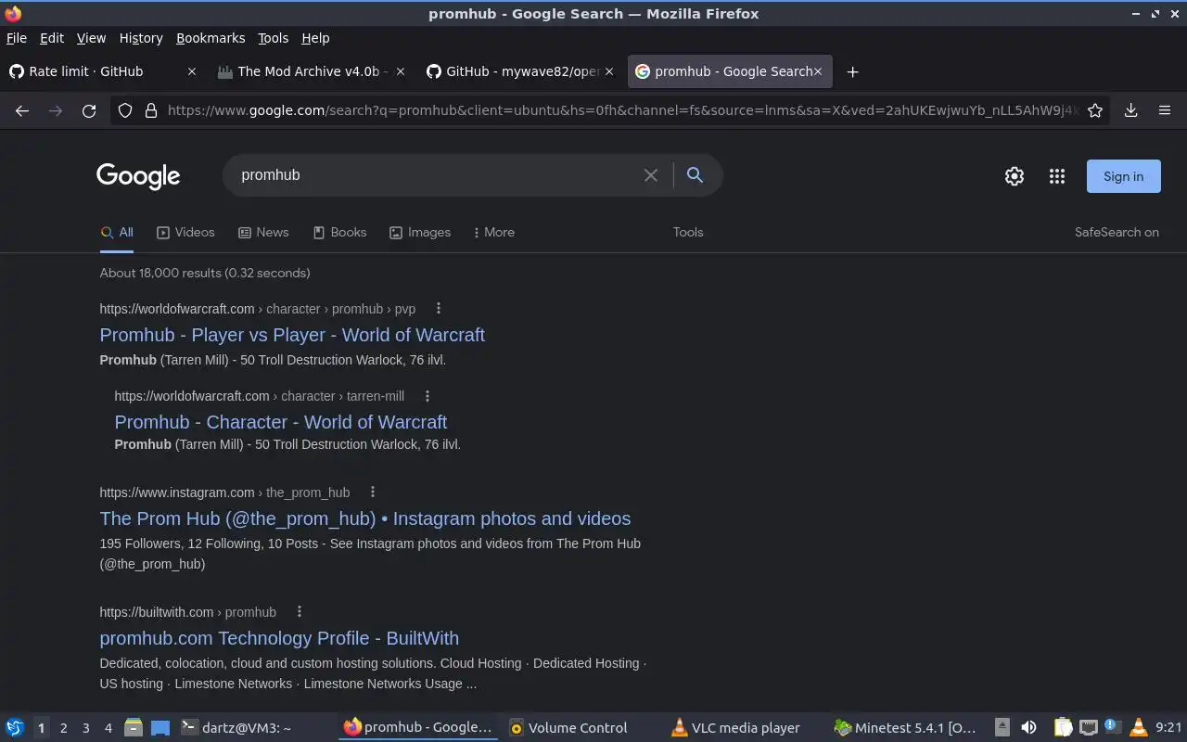Open the Edit menu
The width and height of the screenshot is (1187, 742).
click(52, 38)
